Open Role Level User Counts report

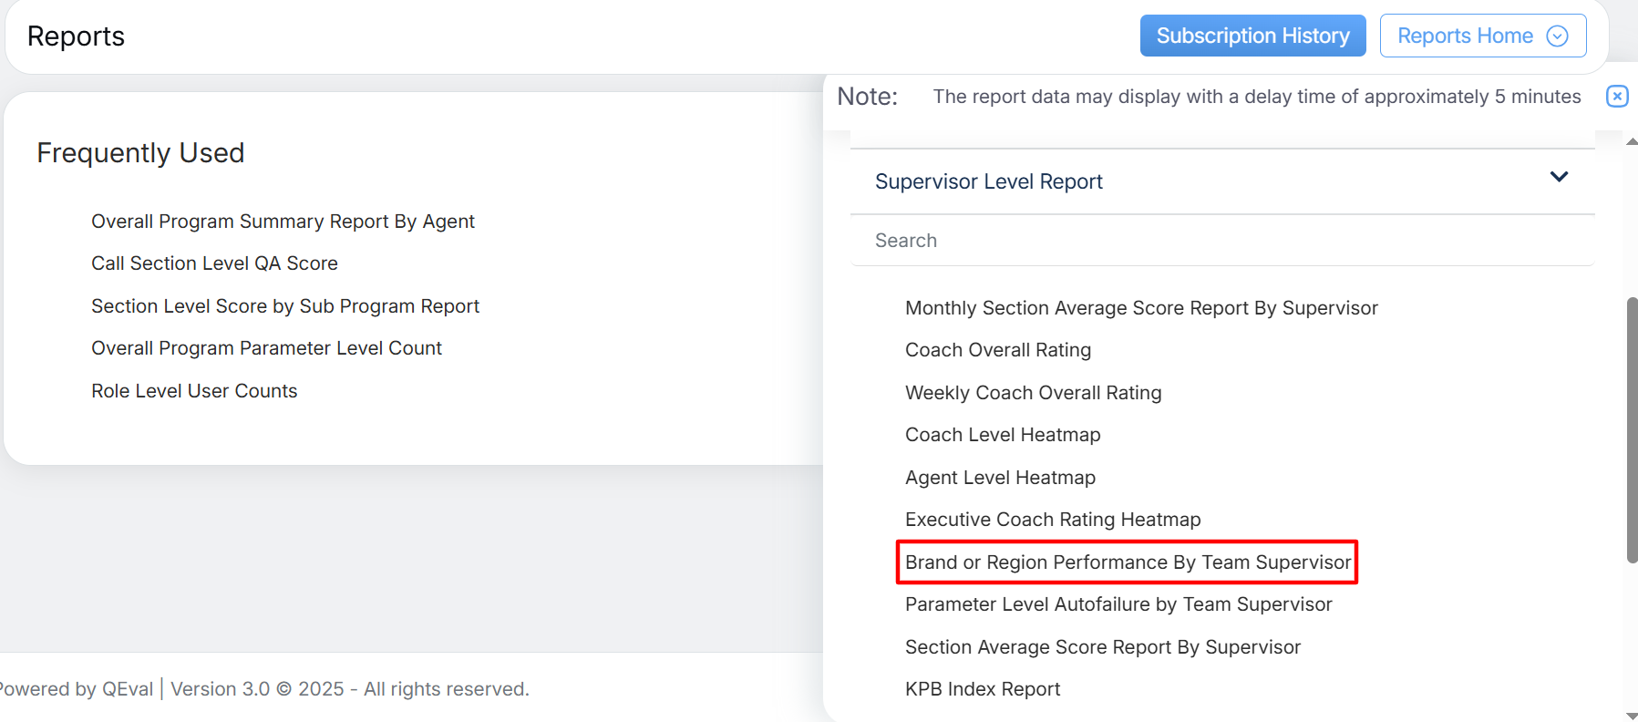click(194, 391)
